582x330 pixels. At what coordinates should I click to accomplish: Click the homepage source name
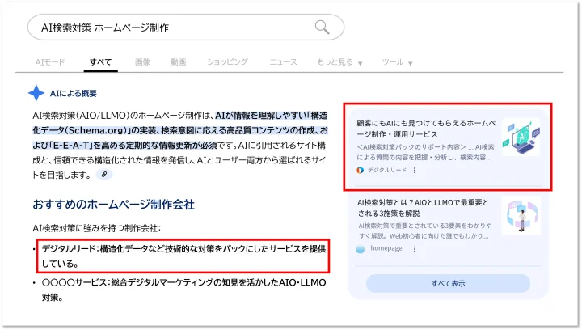386,248
